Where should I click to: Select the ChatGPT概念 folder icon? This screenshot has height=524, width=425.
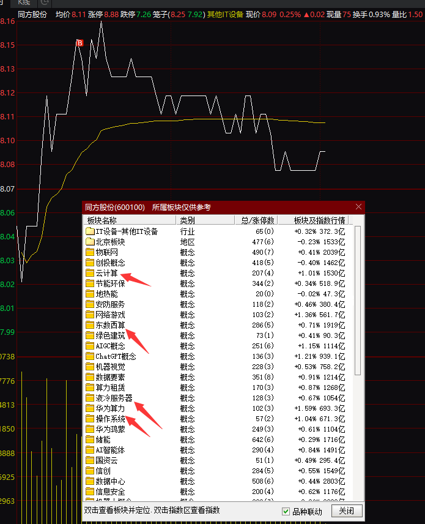click(x=90, y=356)
